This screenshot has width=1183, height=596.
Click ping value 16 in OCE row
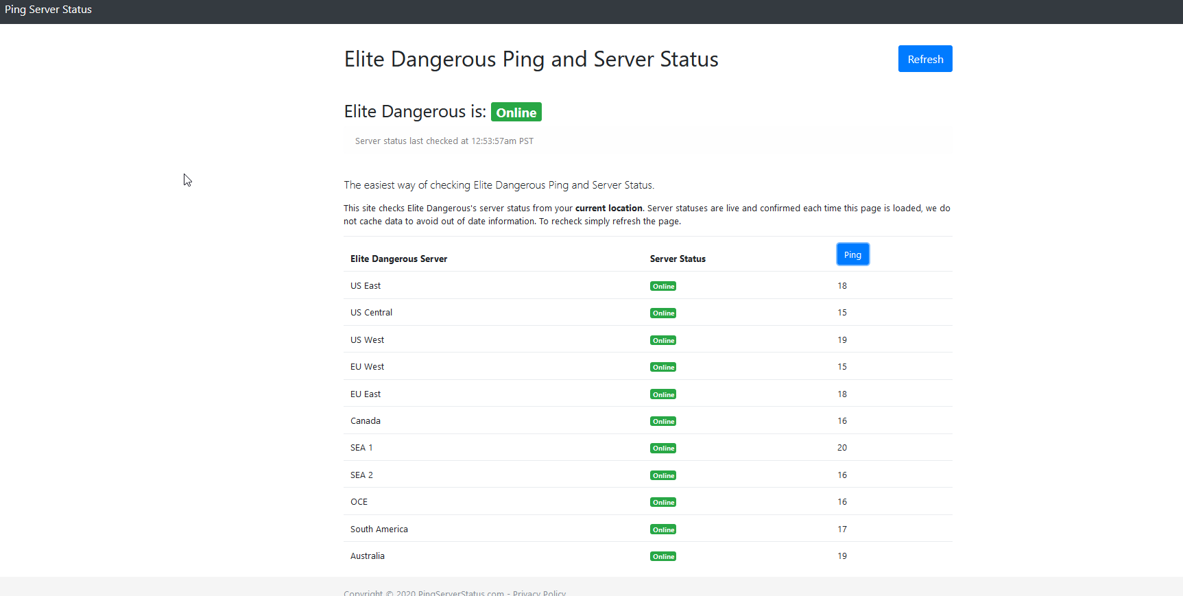coord(842,502)
